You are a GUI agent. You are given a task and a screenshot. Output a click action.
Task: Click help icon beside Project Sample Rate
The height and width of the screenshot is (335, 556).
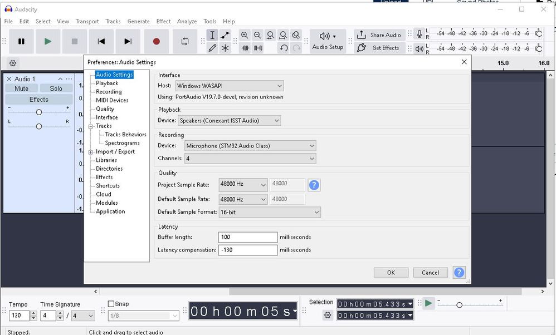pyautogui.click(x=314, y=185)
